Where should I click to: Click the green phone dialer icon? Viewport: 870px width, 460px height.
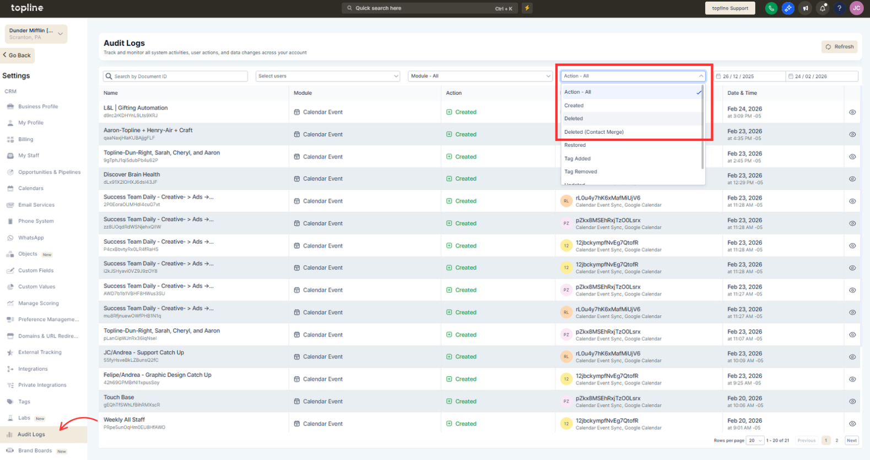(771, 8)
